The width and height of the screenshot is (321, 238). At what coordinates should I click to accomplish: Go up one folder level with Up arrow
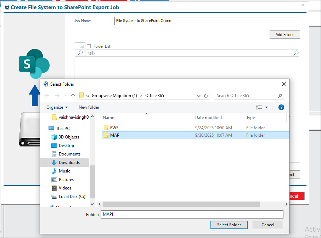(73, 96)
